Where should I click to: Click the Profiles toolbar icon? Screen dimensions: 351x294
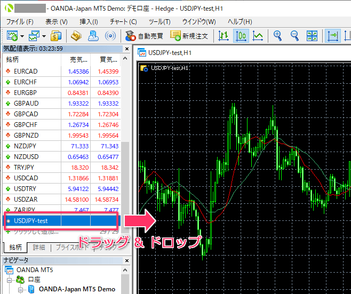tap(34, 36)
